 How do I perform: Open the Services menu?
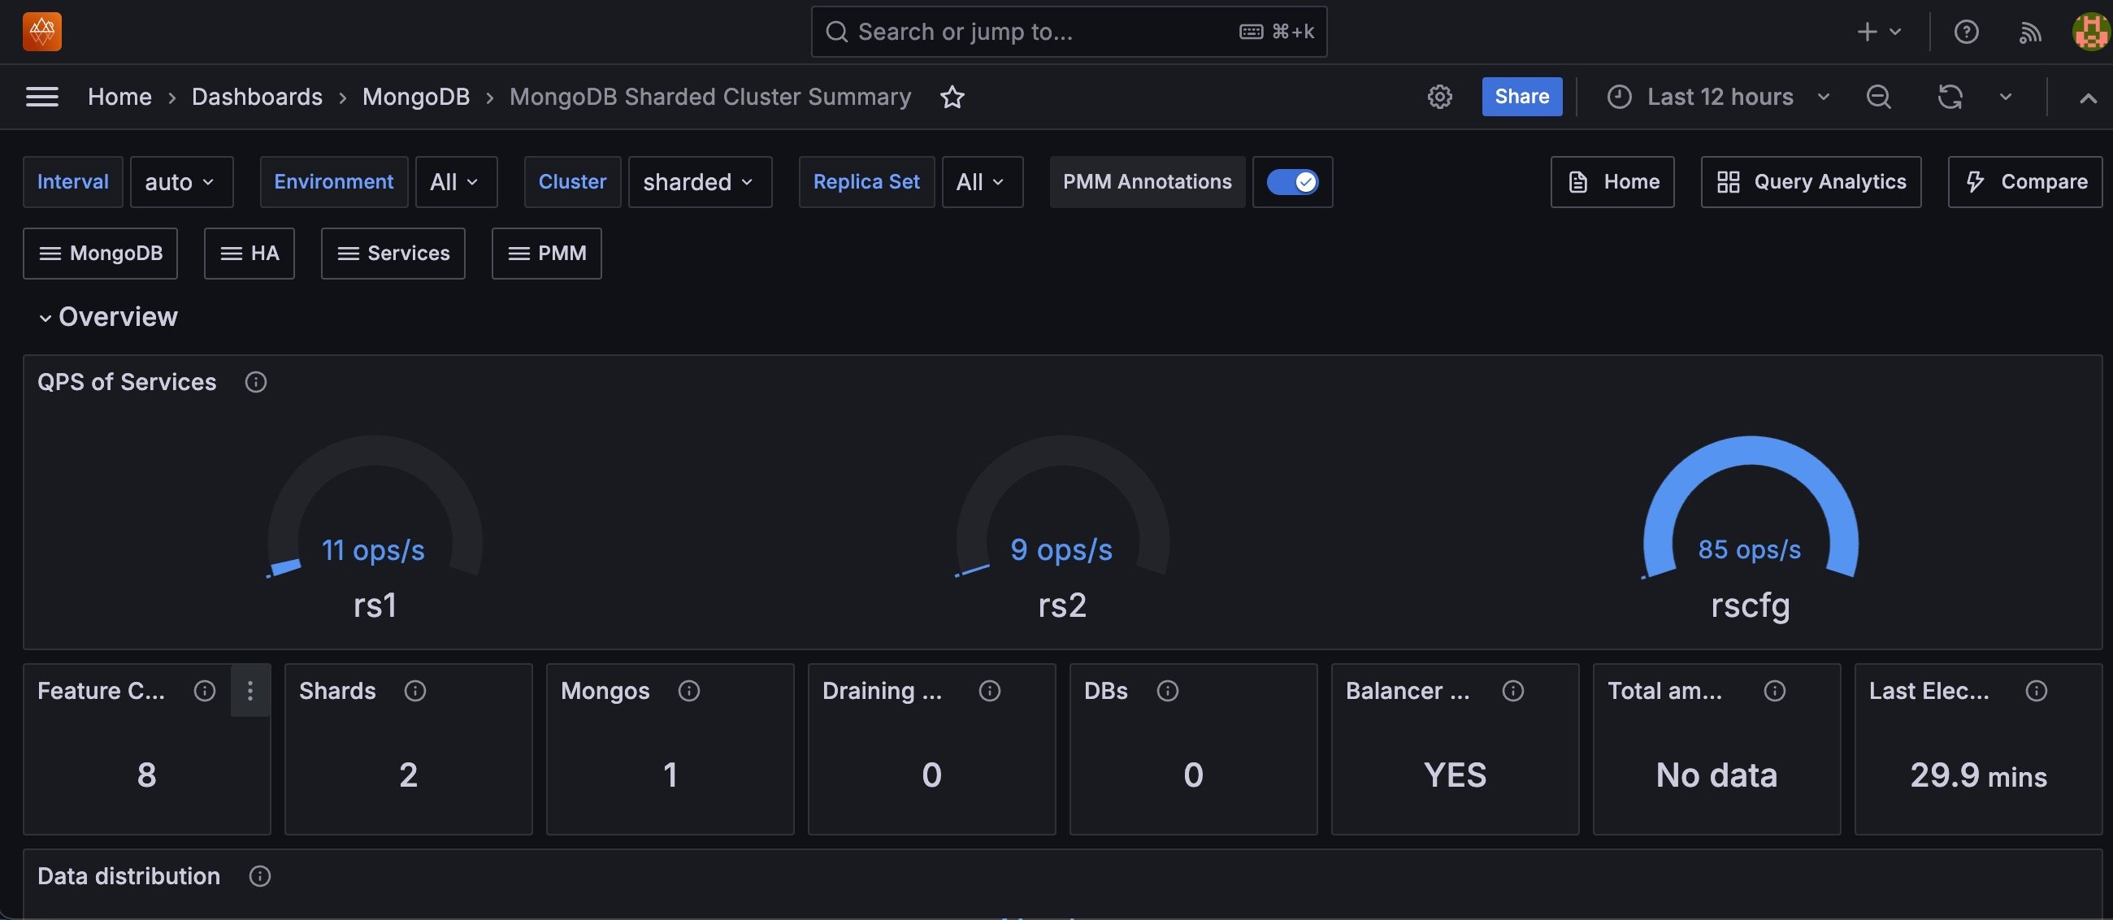click(x=393, y=254)
